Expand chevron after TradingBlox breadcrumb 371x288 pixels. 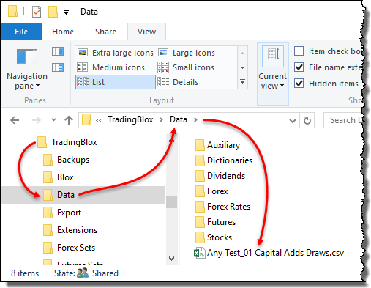click(x=161, y=120)
